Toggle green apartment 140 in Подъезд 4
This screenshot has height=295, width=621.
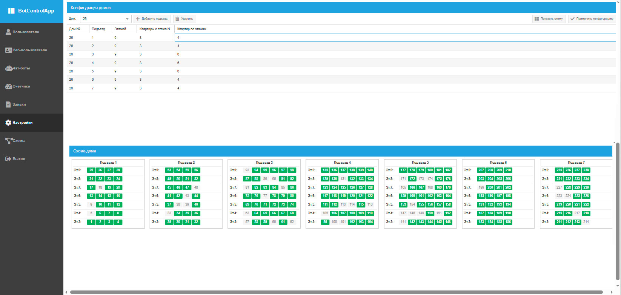[370, 170]
